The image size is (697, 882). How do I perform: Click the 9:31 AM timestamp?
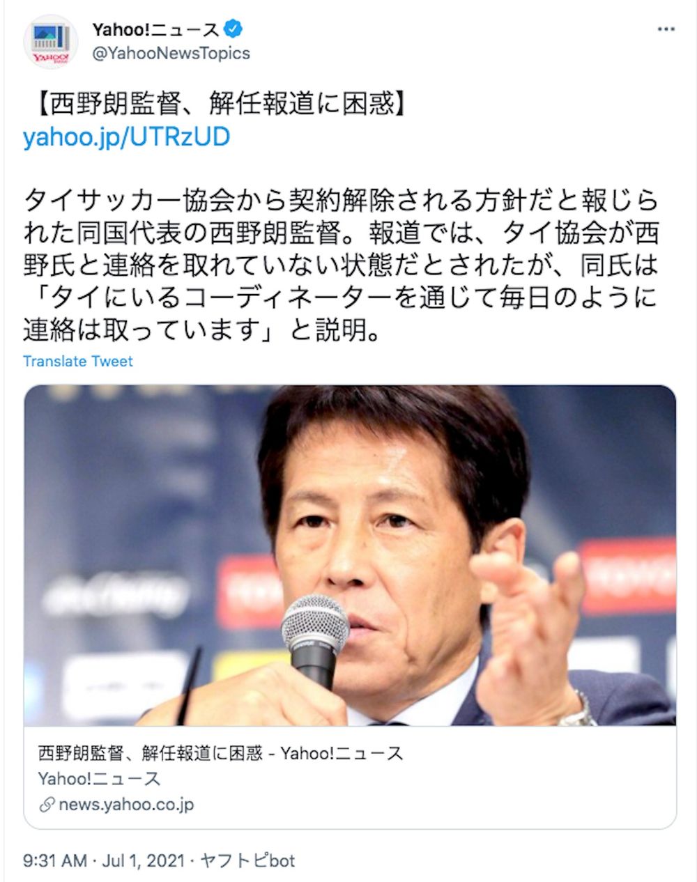pyautogui.click(x=55, y=860)
